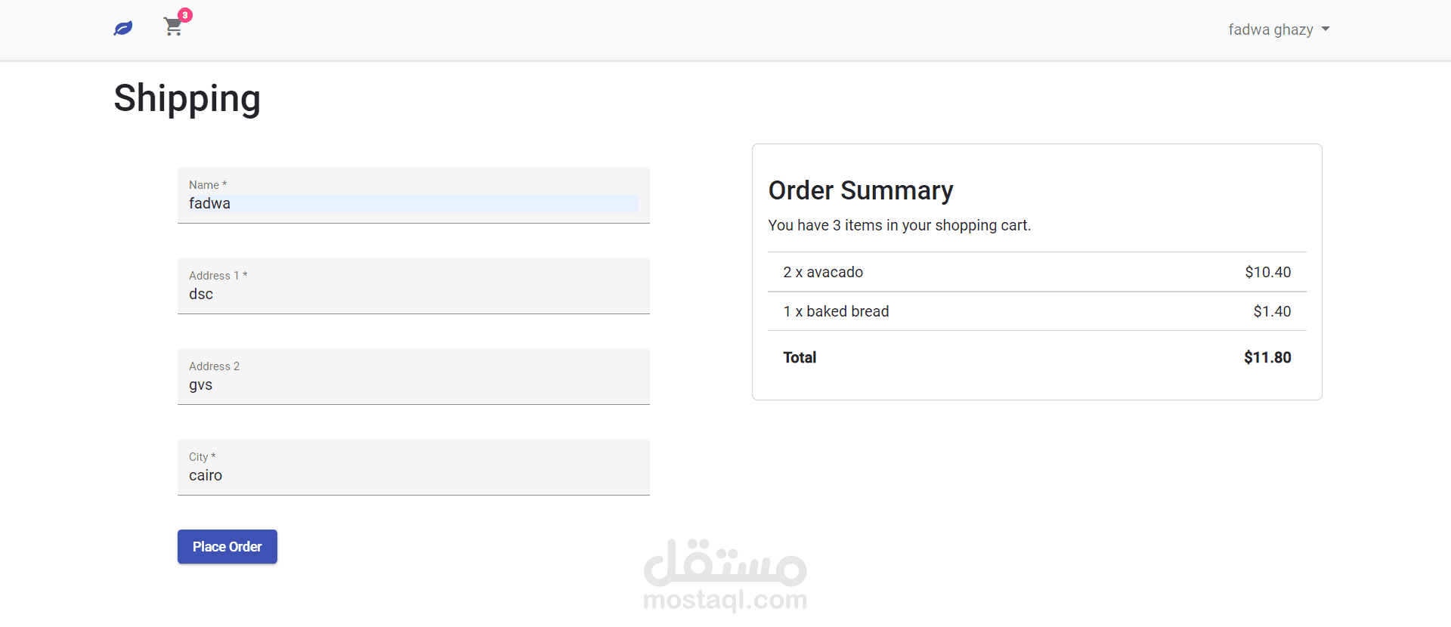
Task: Select the 1 x baked bread line item
Action: coord(836,311)
